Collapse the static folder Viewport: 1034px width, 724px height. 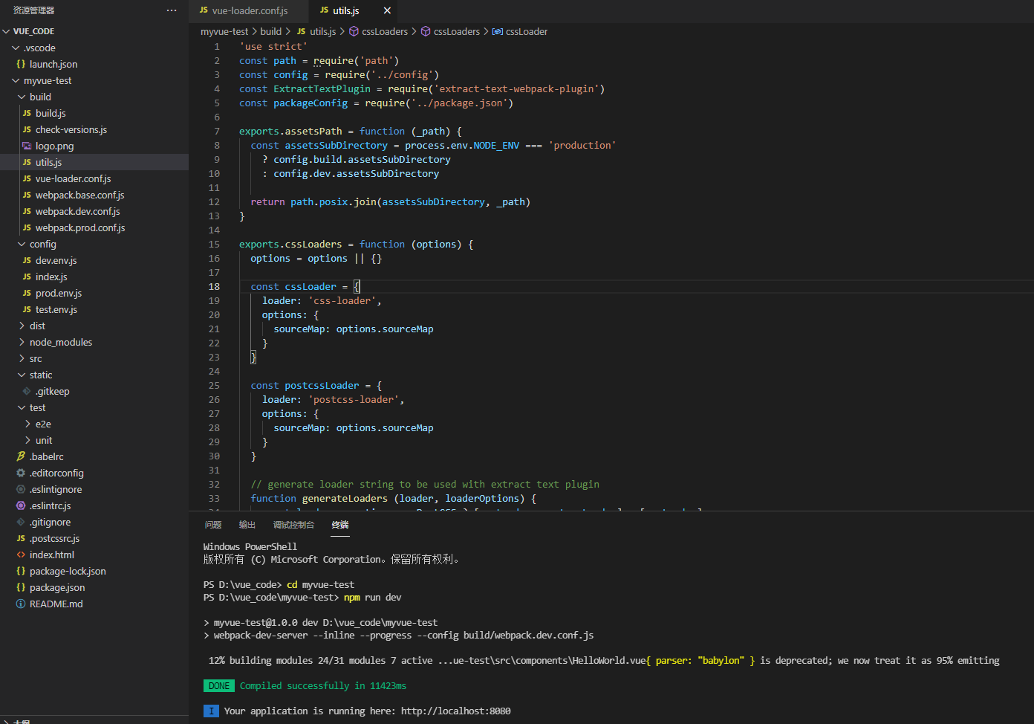pos(94,375)
